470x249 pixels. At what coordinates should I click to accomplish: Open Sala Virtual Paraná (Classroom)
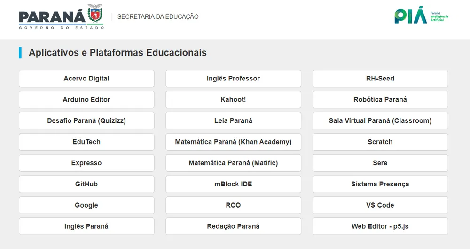(x=380, y=121)
